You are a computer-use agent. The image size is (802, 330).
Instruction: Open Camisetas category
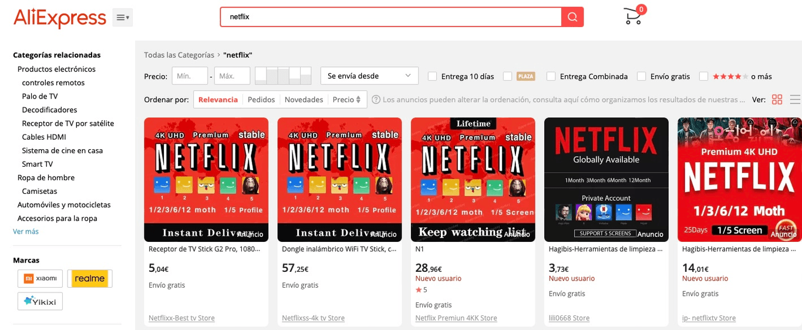(40, 191)
